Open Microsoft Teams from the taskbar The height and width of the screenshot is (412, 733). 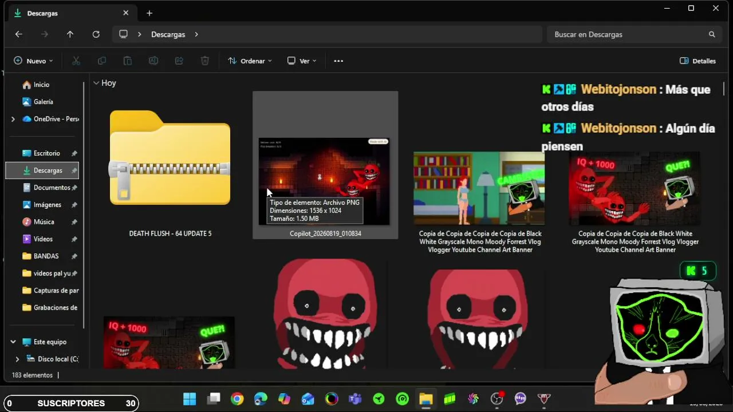pyautogui.click(x=355, y=399)
